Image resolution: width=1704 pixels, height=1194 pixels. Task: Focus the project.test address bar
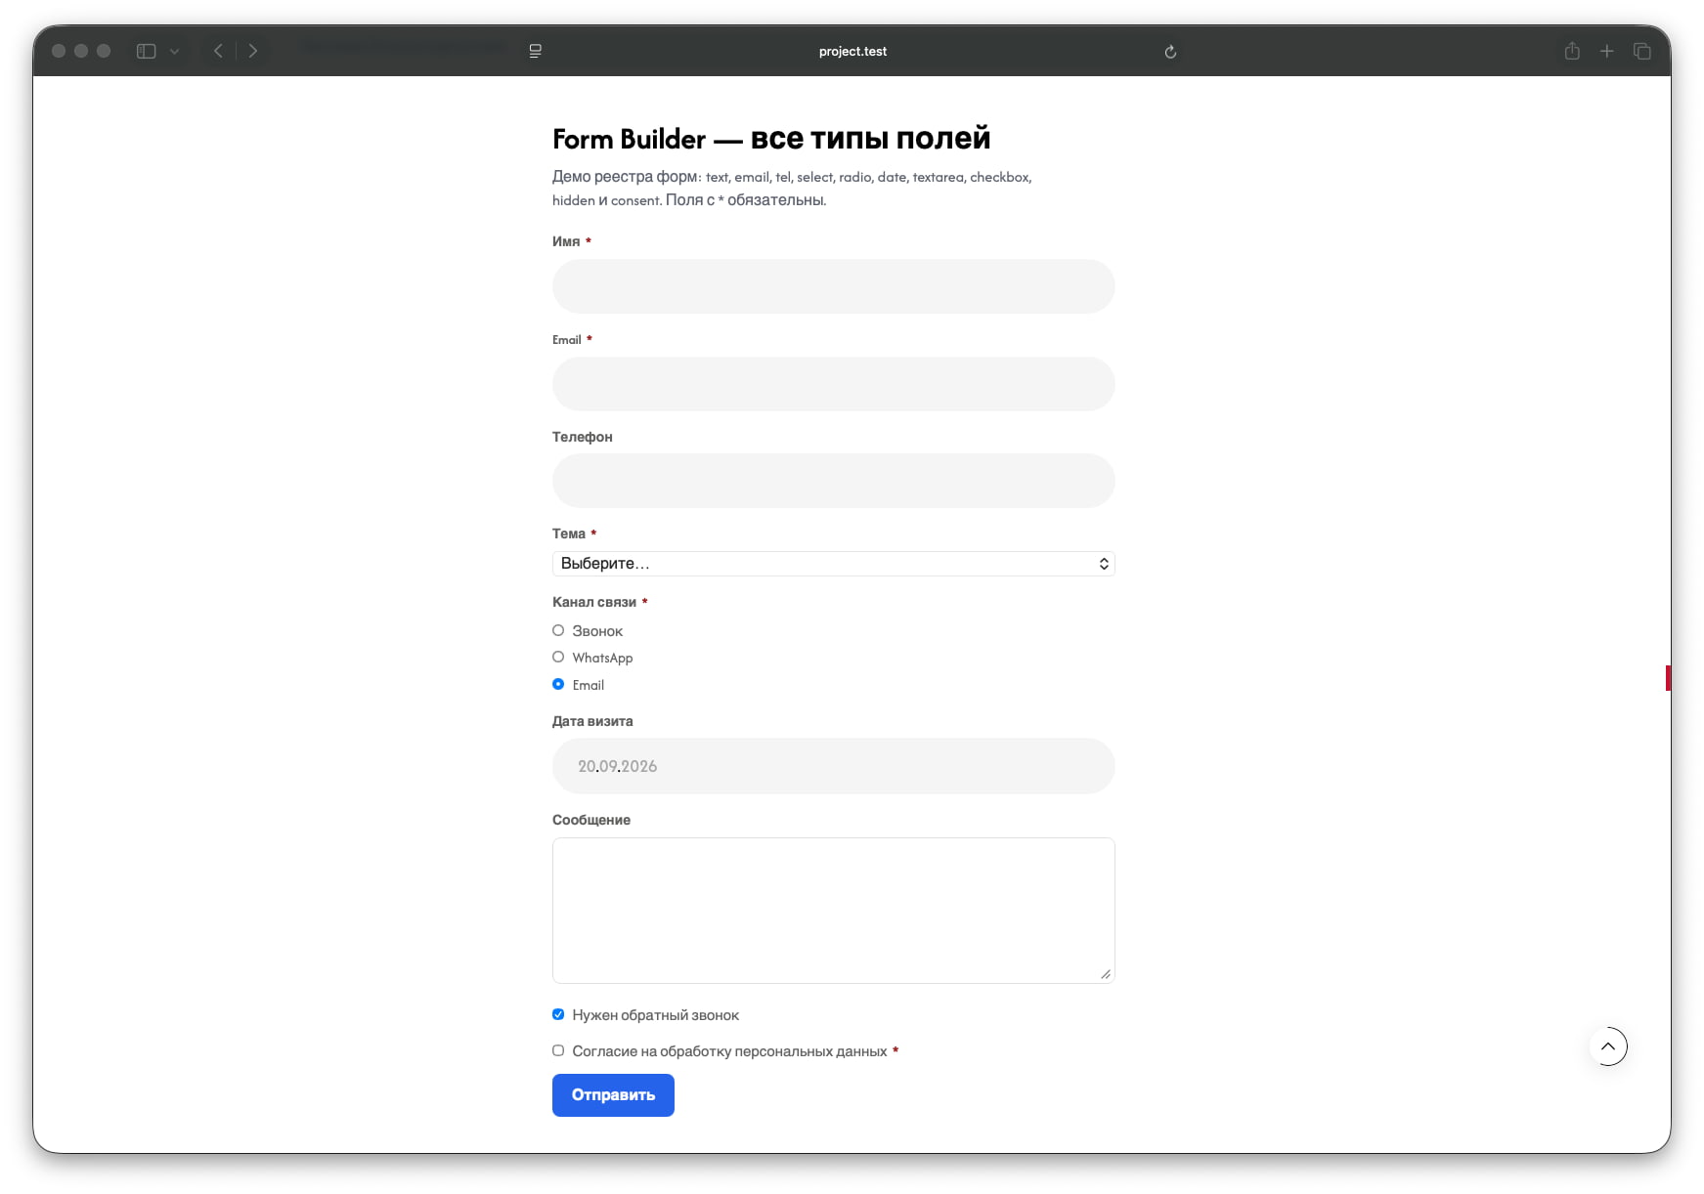[852, 51]
